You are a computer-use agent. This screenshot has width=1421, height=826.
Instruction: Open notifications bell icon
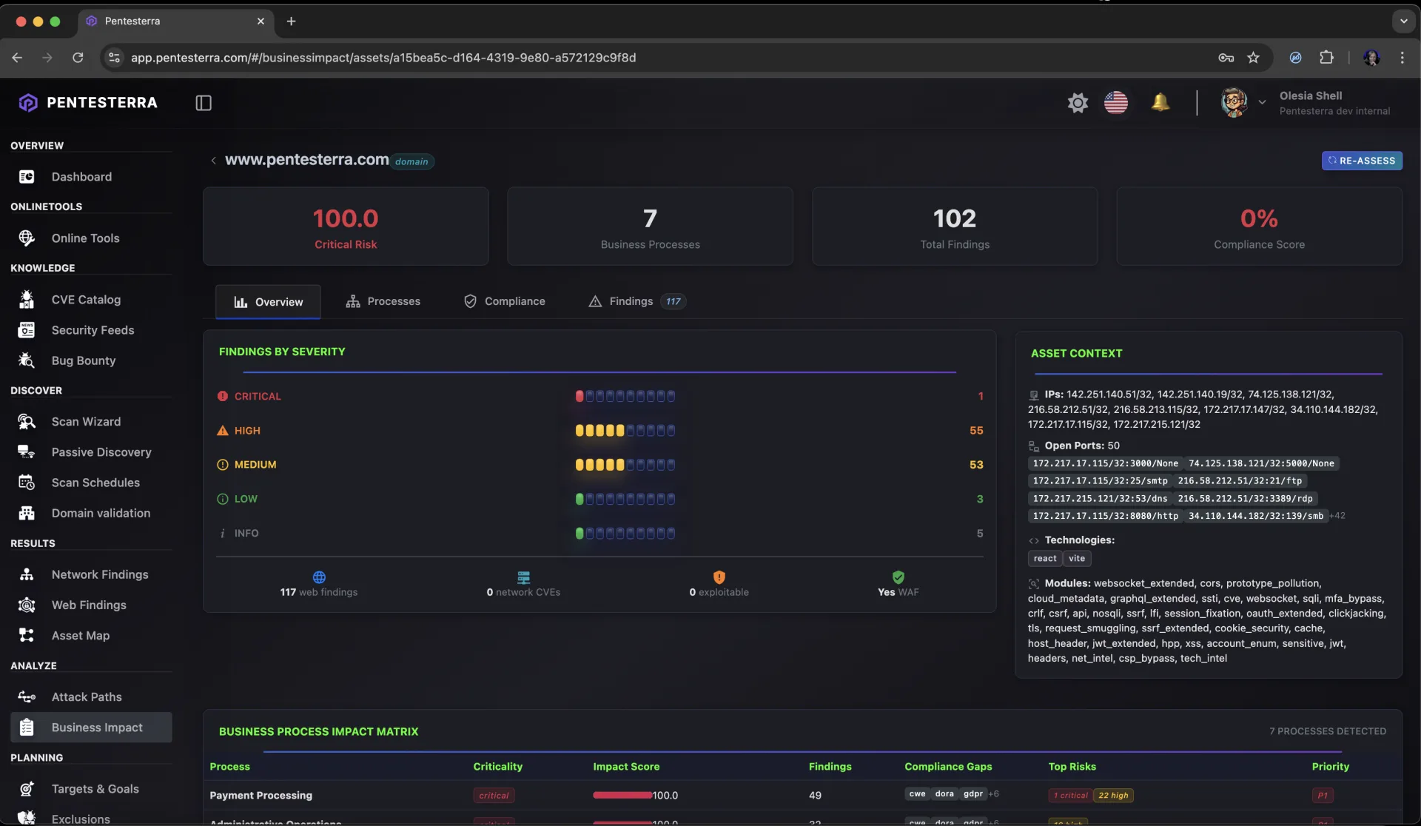pos(1160,102)
